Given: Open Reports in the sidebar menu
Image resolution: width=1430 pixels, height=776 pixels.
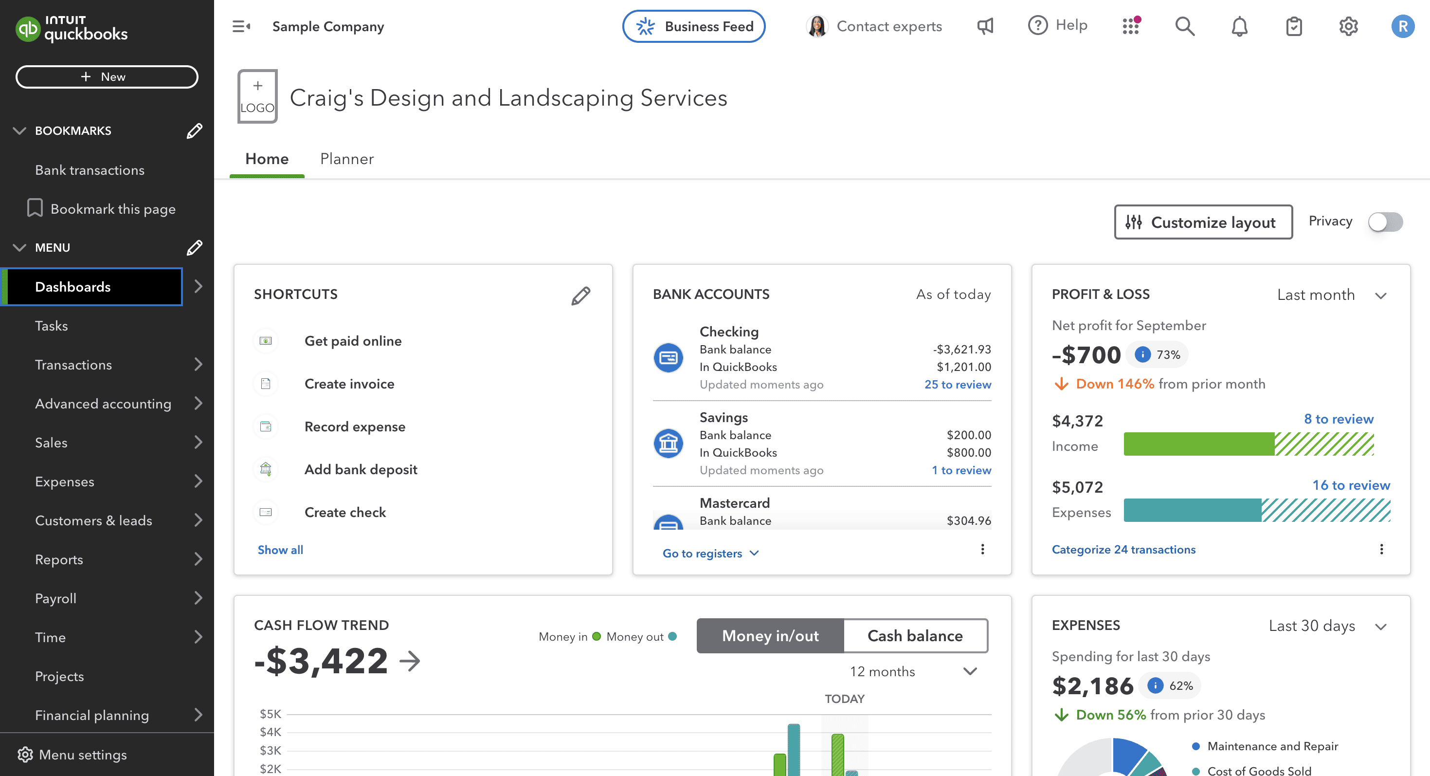Looking at the screenshot, I should [59, 559].
